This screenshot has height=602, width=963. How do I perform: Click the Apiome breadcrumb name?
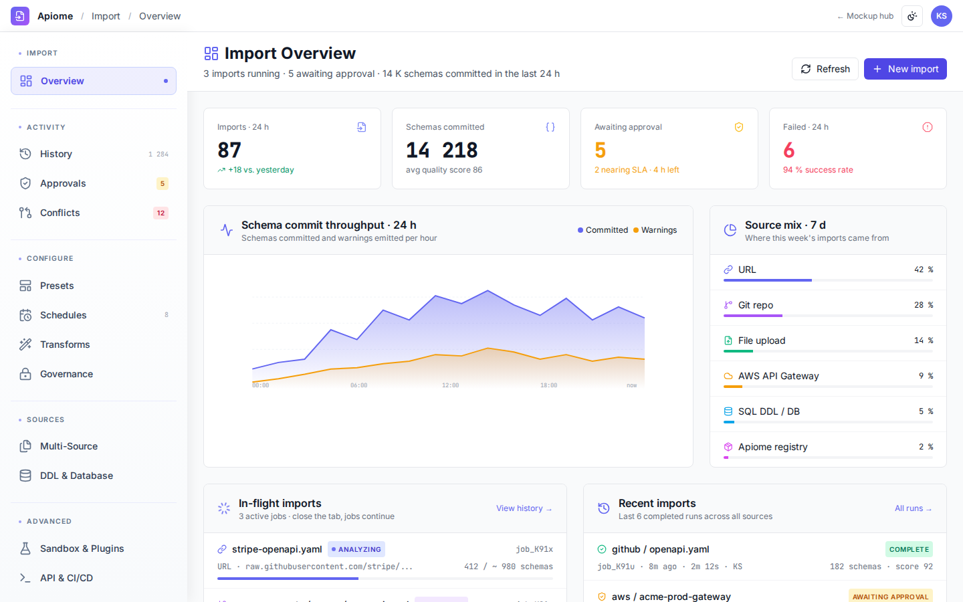tap(55, 16)
